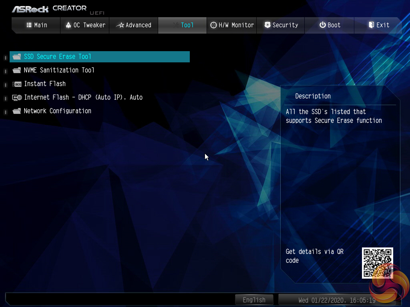The image size is (410, 307).
Task: Launch Instant Flash utility
Action: coord(45,84)
